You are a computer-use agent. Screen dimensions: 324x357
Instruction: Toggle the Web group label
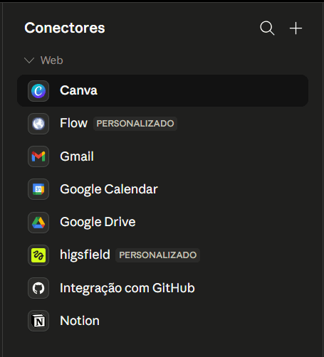(x=52, y=60)
